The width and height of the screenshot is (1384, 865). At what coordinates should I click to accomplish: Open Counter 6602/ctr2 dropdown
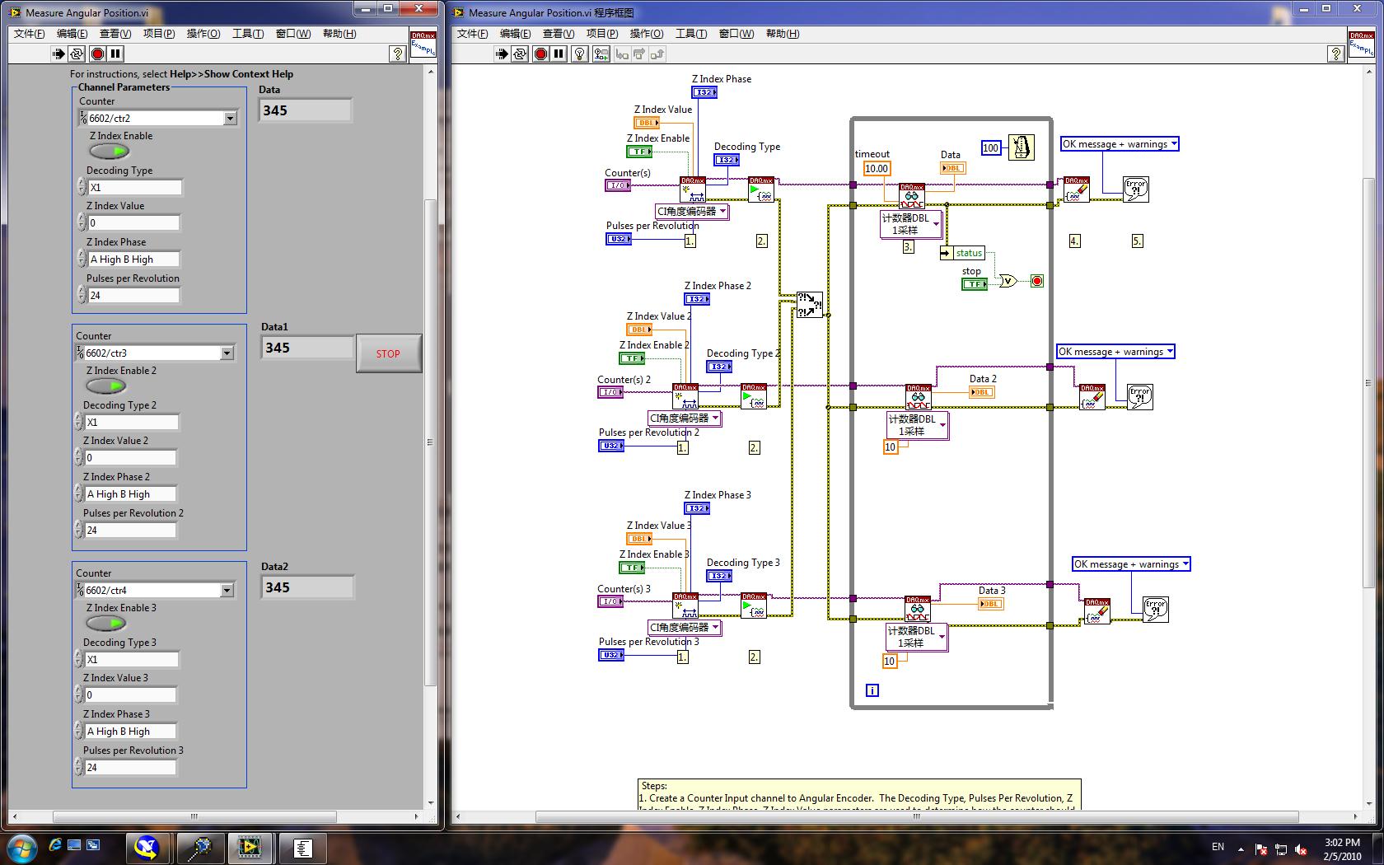point(230,119)
